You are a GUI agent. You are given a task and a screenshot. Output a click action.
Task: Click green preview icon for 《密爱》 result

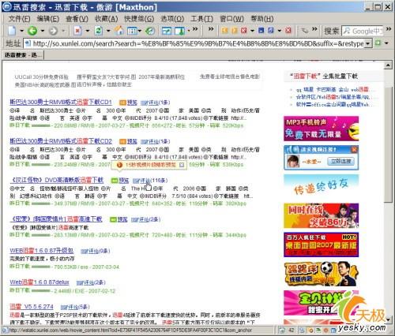pos(113,219)
